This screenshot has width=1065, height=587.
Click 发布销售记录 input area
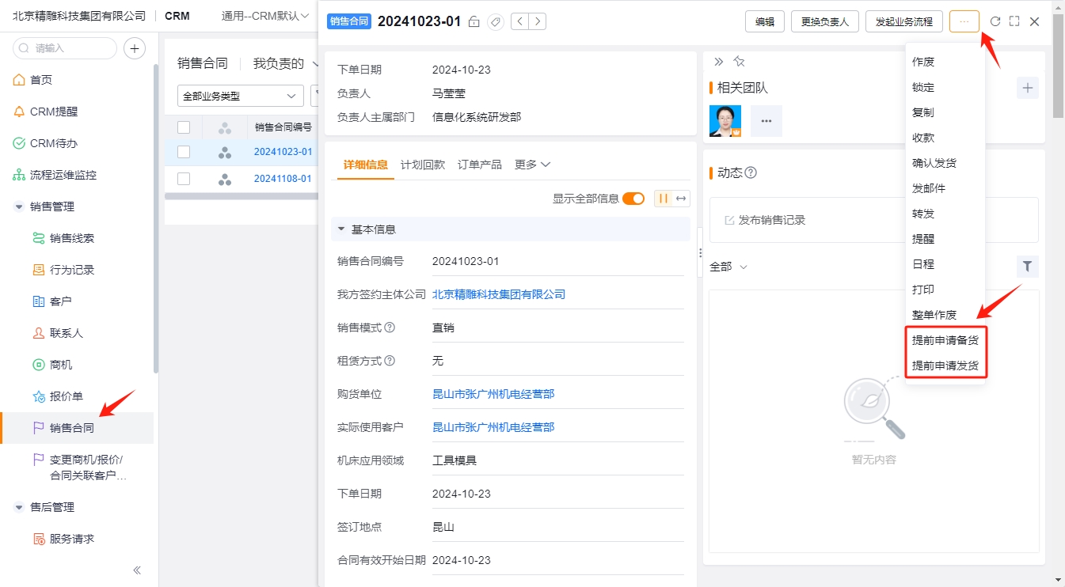pyautogui.click(x=873, y=220)
